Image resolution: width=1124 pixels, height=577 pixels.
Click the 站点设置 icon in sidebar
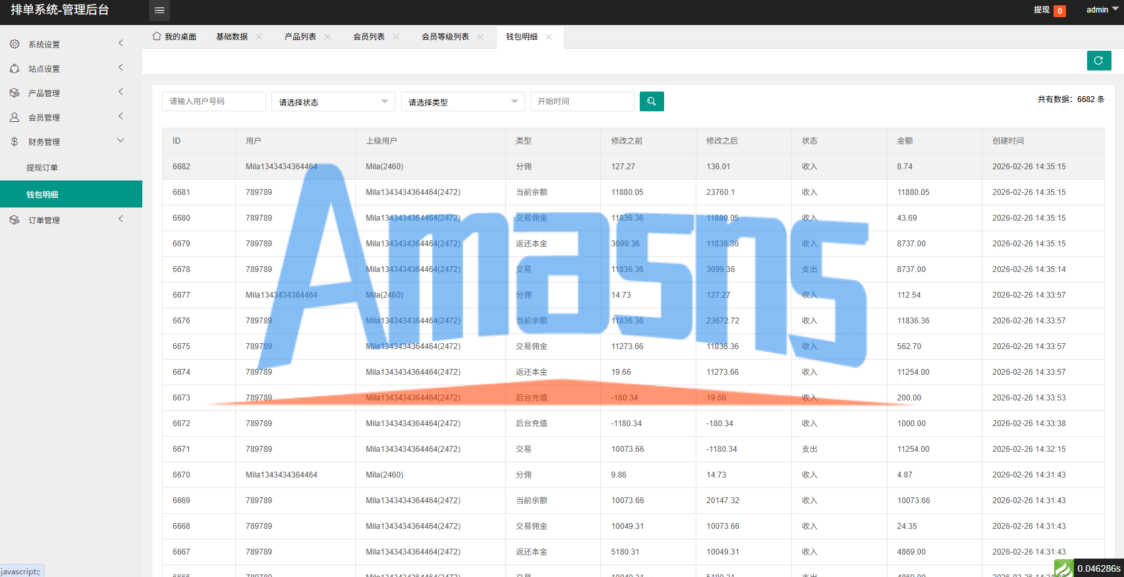(14, 69)
